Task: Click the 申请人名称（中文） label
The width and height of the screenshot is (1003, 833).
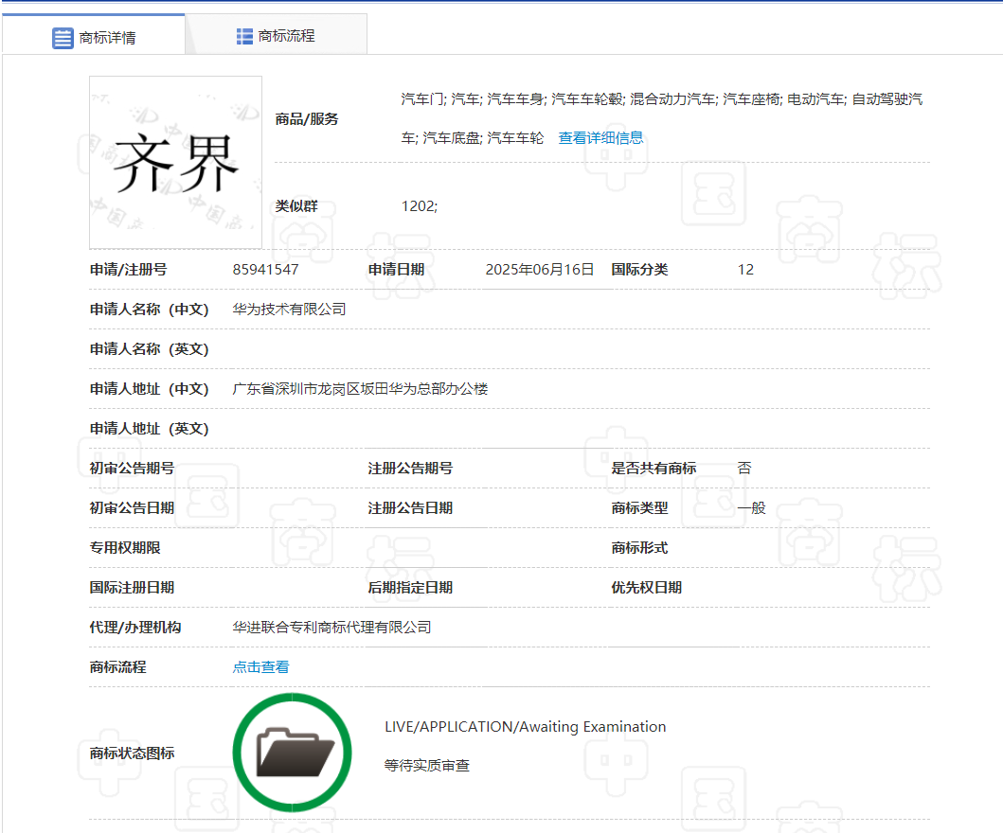Action: [149, 310]
